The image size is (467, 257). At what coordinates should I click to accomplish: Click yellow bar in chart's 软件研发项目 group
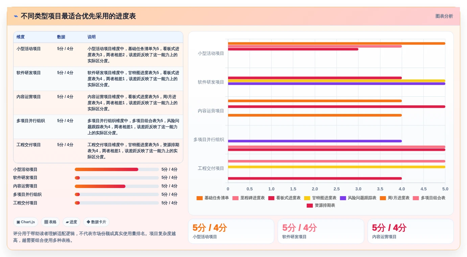coord(336,81)
